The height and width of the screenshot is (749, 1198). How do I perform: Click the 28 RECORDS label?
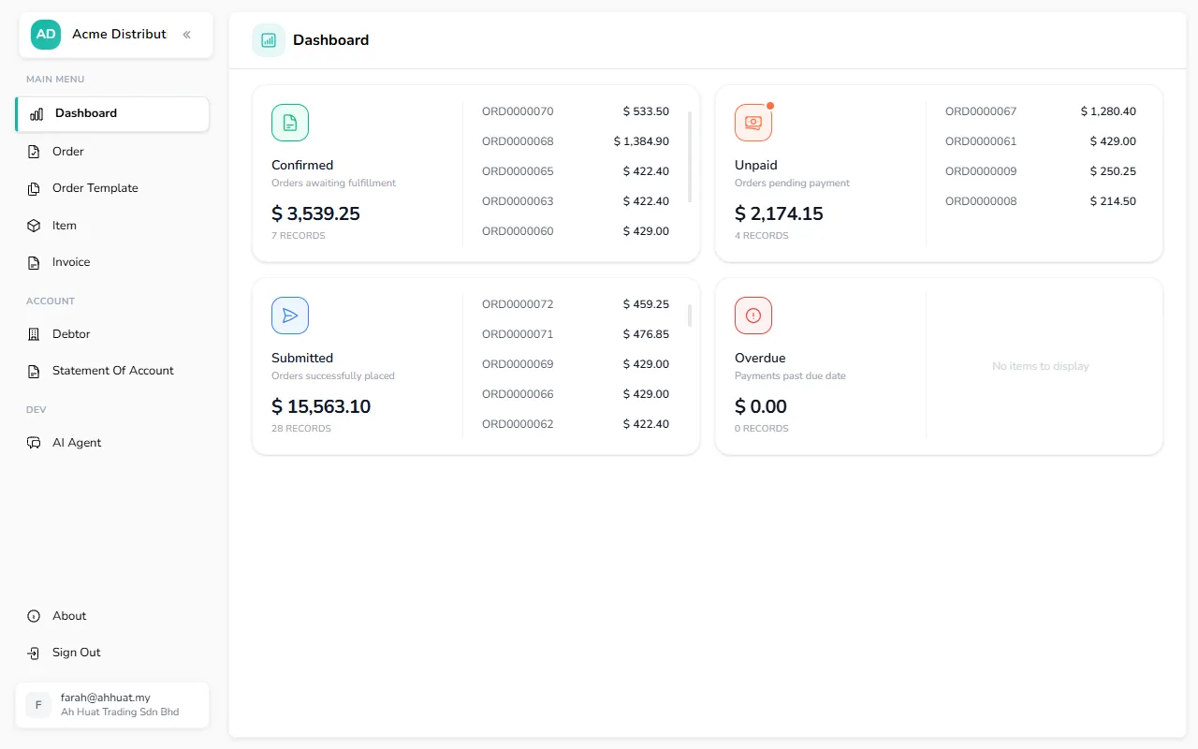[301, 429]
